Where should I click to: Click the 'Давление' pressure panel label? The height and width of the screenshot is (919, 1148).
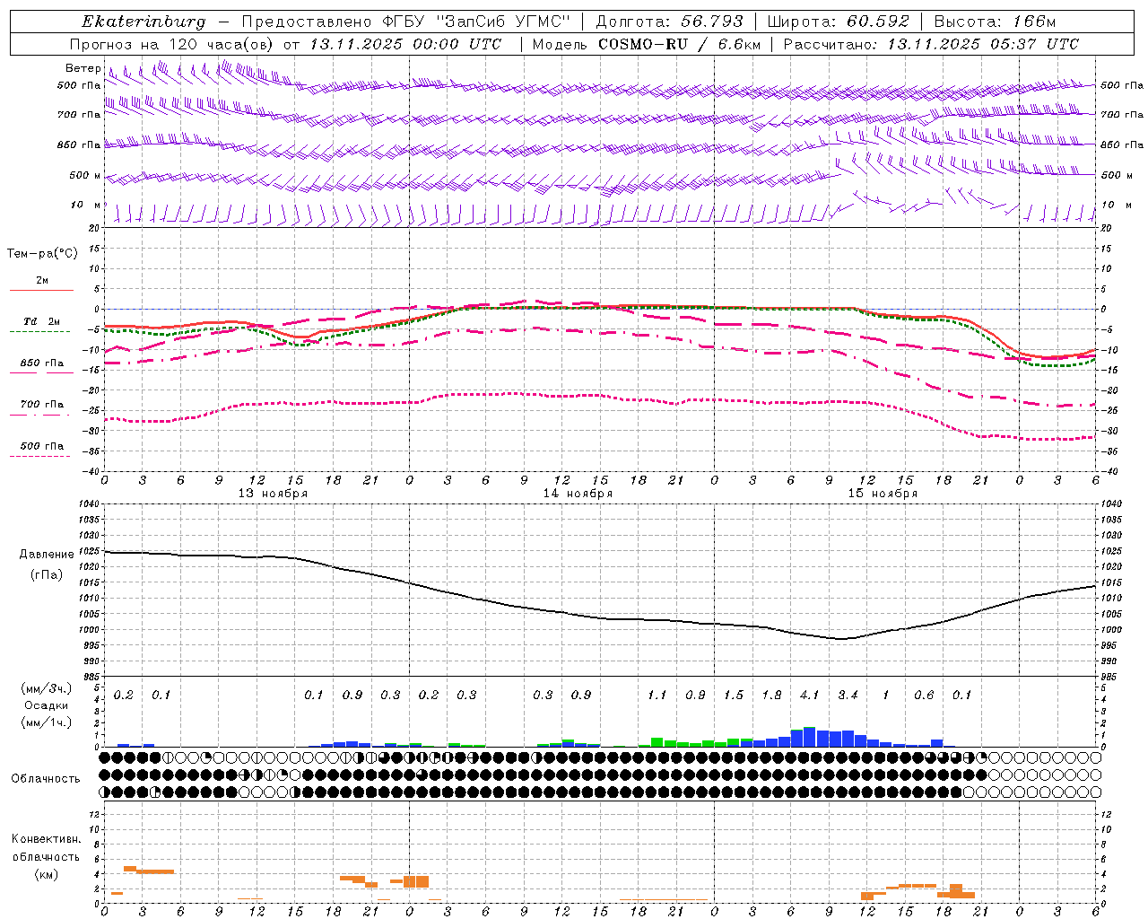47,555
